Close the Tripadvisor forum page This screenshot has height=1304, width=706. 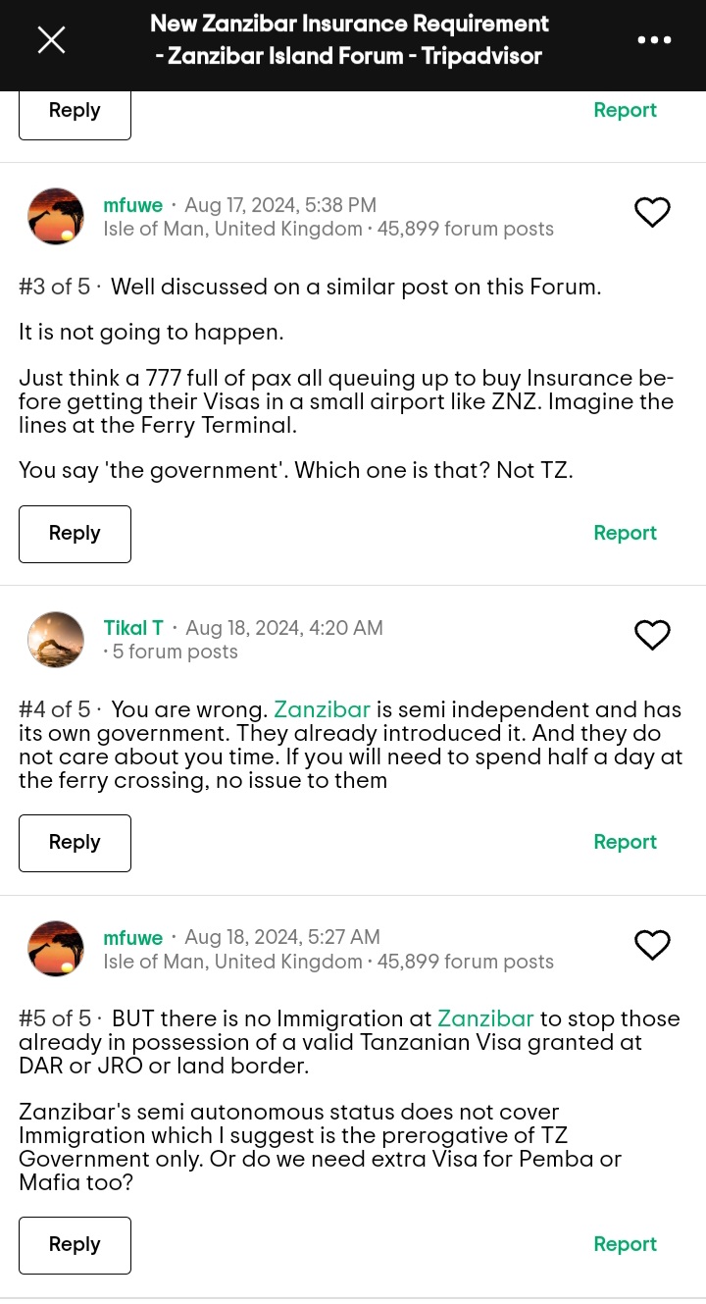coord(51,40)
